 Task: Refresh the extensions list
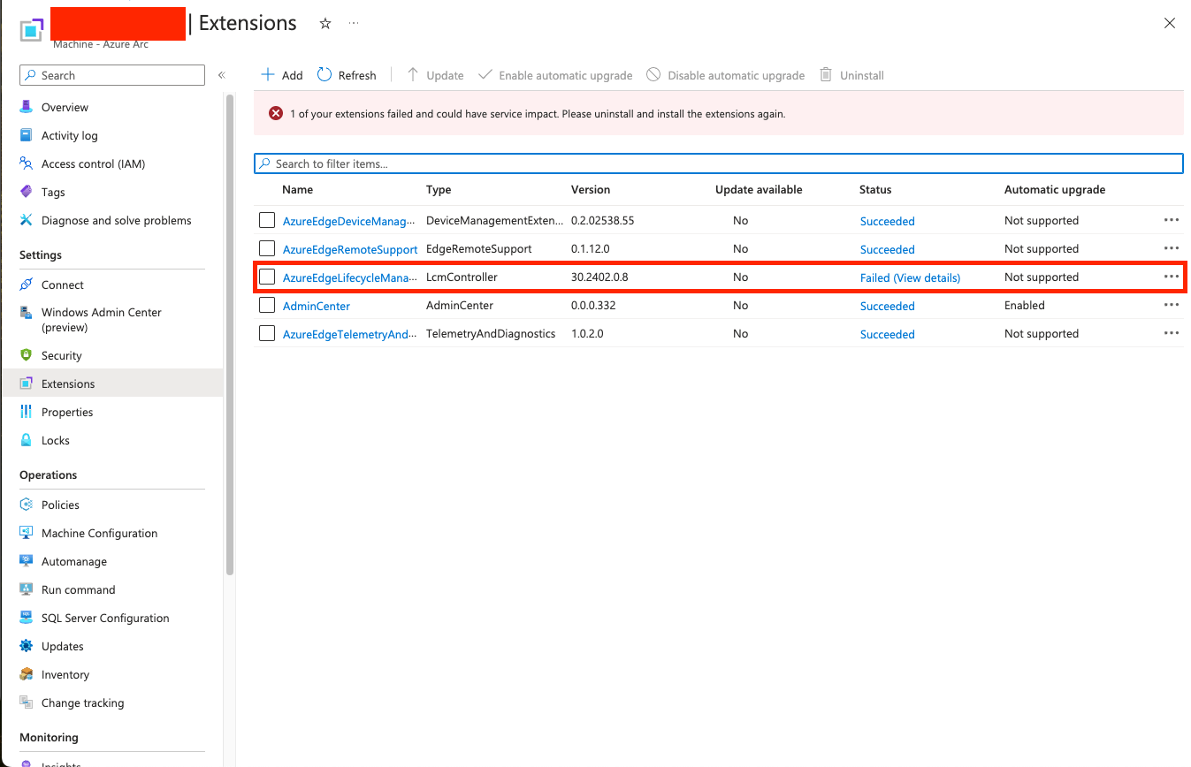[347, 75]
